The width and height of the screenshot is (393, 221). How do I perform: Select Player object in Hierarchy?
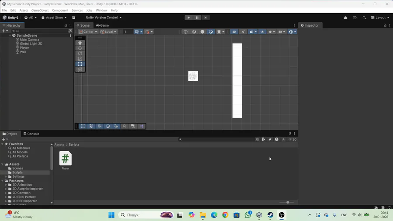coord(24,48)
